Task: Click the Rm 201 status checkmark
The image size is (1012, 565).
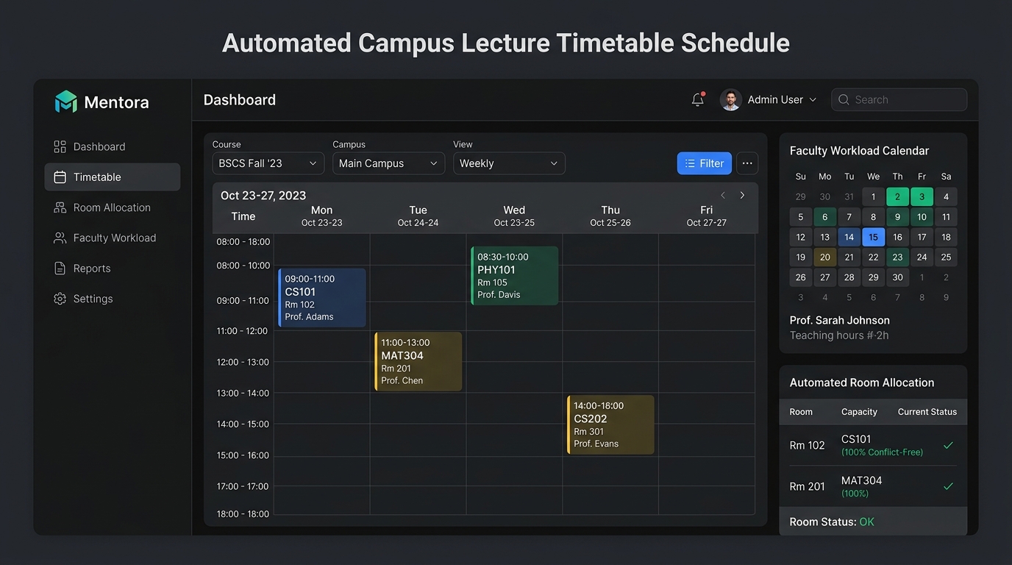Action: (x=948, y=486)
